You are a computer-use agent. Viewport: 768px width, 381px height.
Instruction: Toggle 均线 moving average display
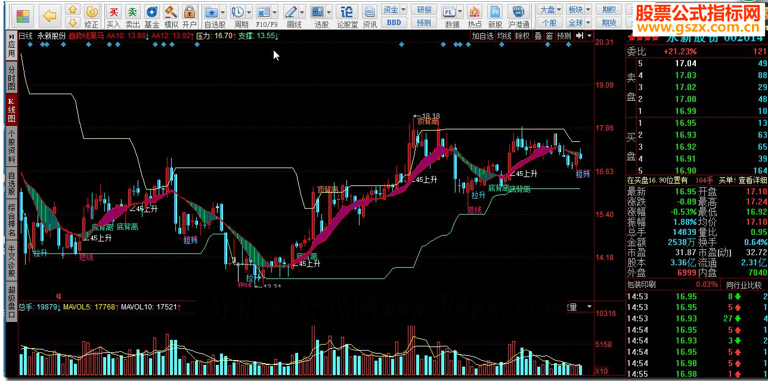(x=504, y=36)
